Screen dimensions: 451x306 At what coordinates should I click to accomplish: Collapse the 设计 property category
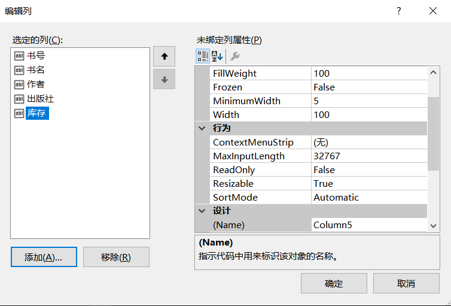click(202, 211)
